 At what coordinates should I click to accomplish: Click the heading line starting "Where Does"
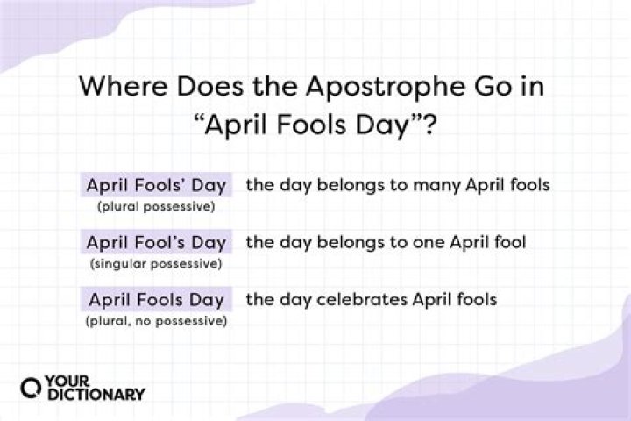(x=315, y=87)
